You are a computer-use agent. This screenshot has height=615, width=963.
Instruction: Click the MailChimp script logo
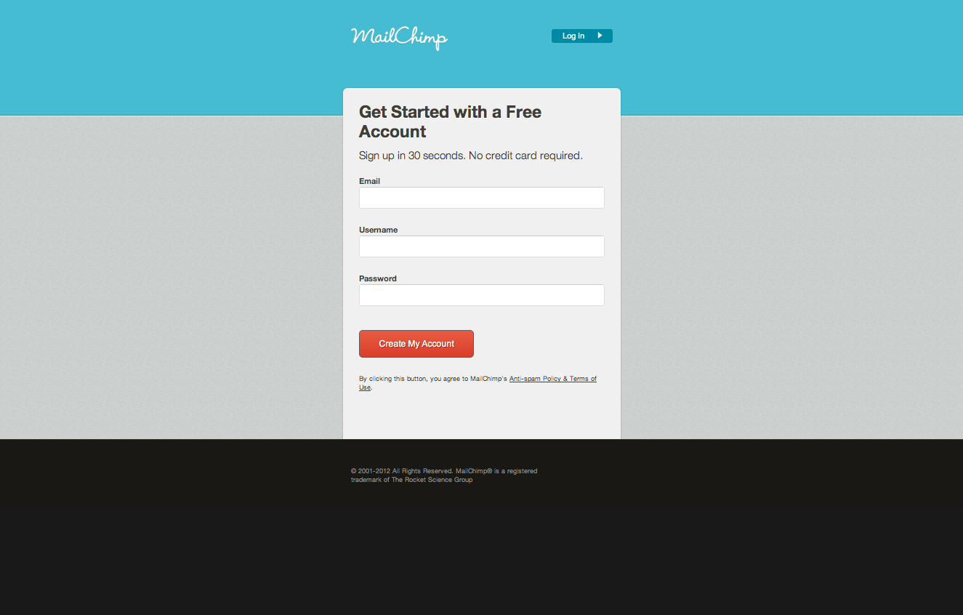[x=399, y=38]
